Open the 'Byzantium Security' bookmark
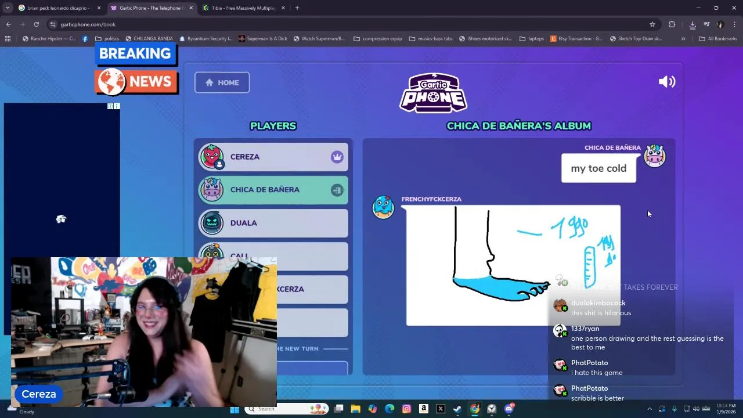743x418 pixels. (x=205, y=39)
